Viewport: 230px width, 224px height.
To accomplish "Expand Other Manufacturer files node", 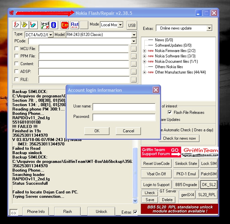I will click(x=145, y=73).
